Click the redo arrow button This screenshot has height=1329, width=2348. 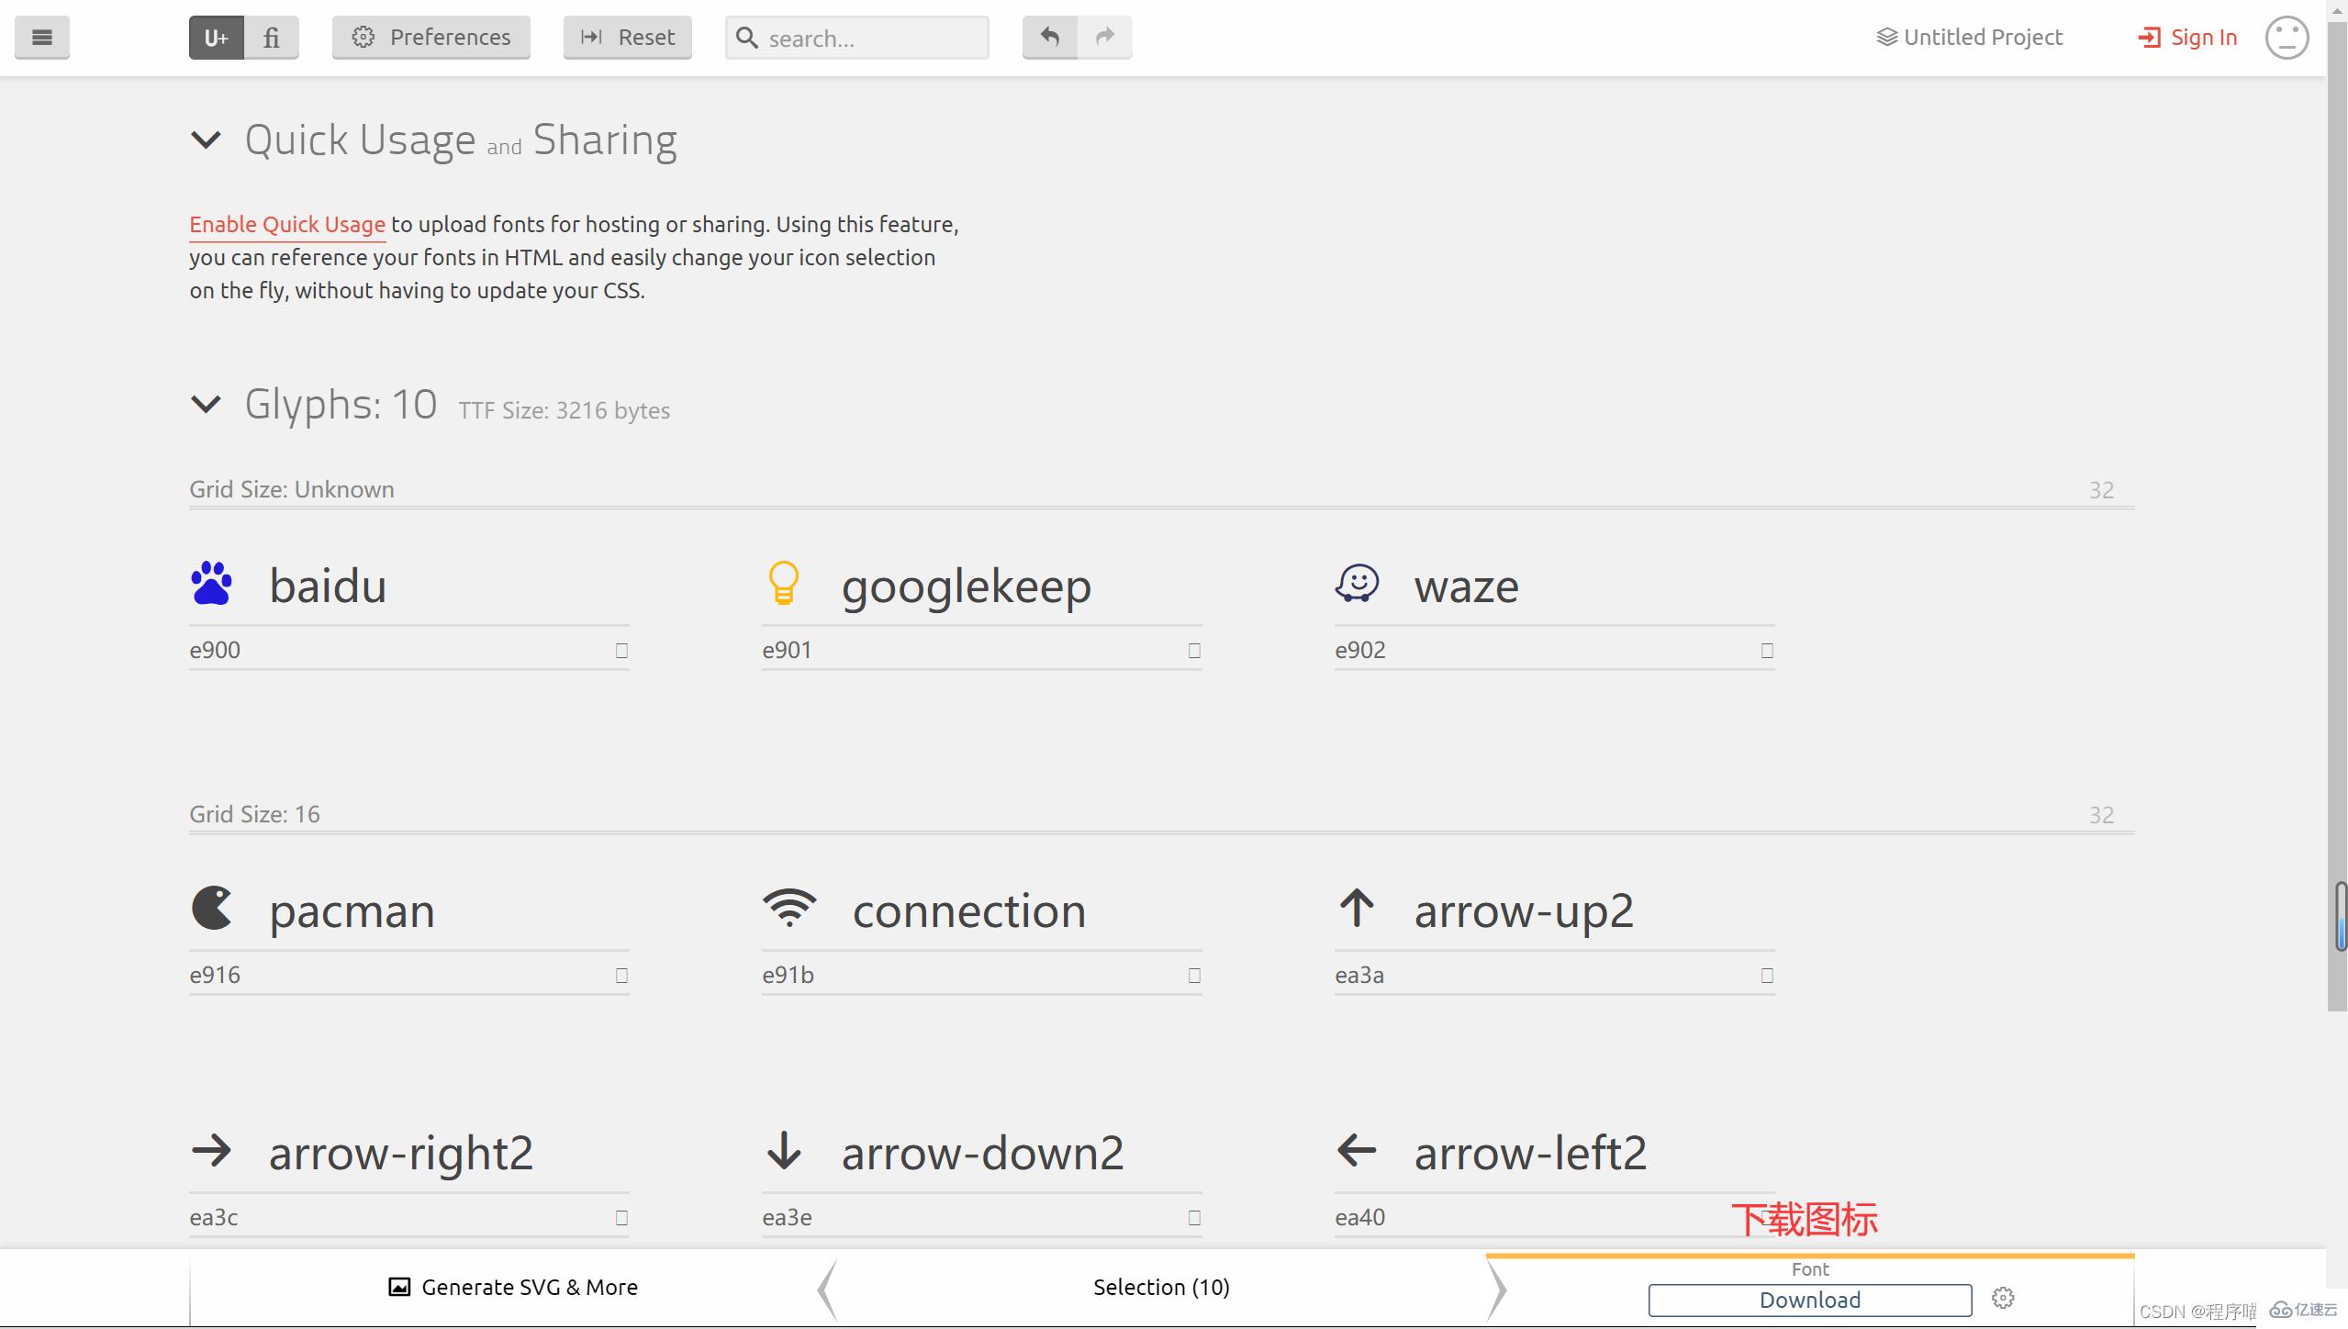(x=1105, y=38)
